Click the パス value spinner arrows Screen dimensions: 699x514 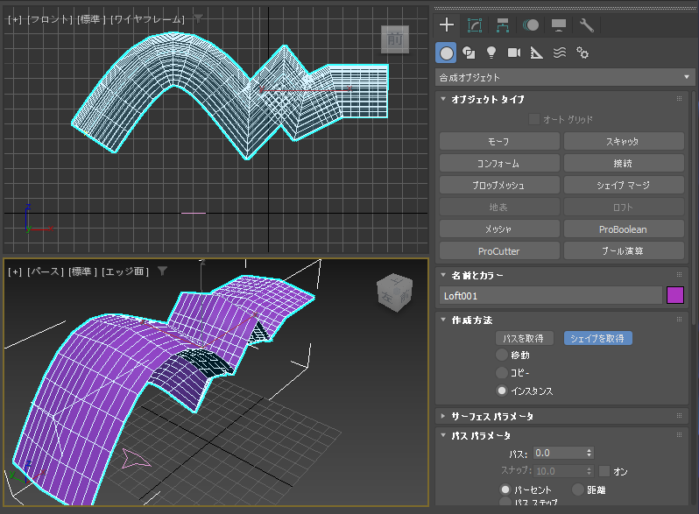pyautogui.click(x=589, y=453)
